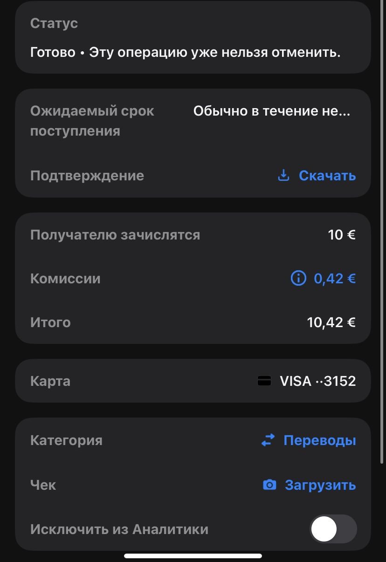Tap the home indicator bar at the bottom

(x=193, y=555)
